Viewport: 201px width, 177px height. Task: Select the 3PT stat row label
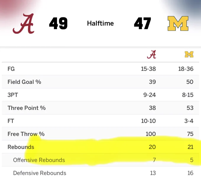coord(12,95)
